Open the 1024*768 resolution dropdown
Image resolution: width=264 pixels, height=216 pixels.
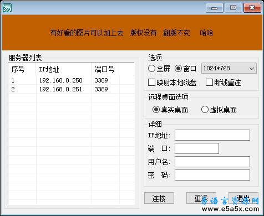(x=229, y=68)
